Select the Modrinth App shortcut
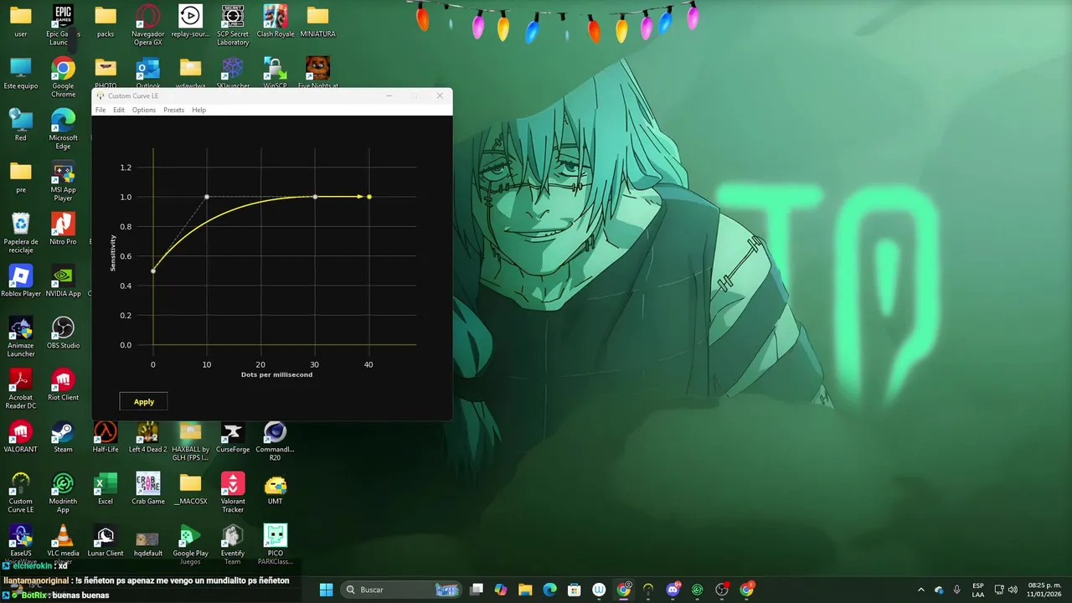 point(63,492)
